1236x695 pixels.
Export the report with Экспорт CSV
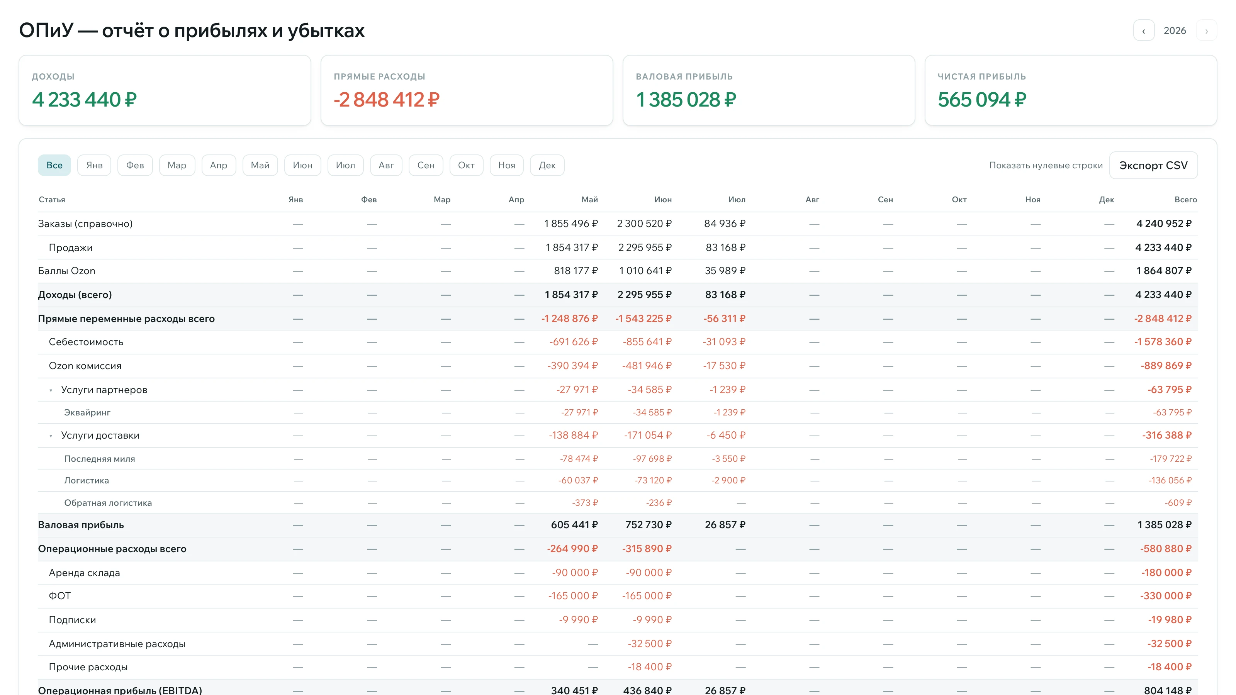(1153, 166)
